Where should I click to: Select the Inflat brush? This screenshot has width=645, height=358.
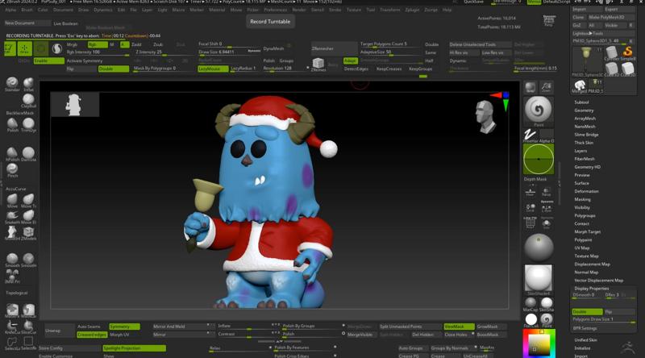[x=28, y=83]
